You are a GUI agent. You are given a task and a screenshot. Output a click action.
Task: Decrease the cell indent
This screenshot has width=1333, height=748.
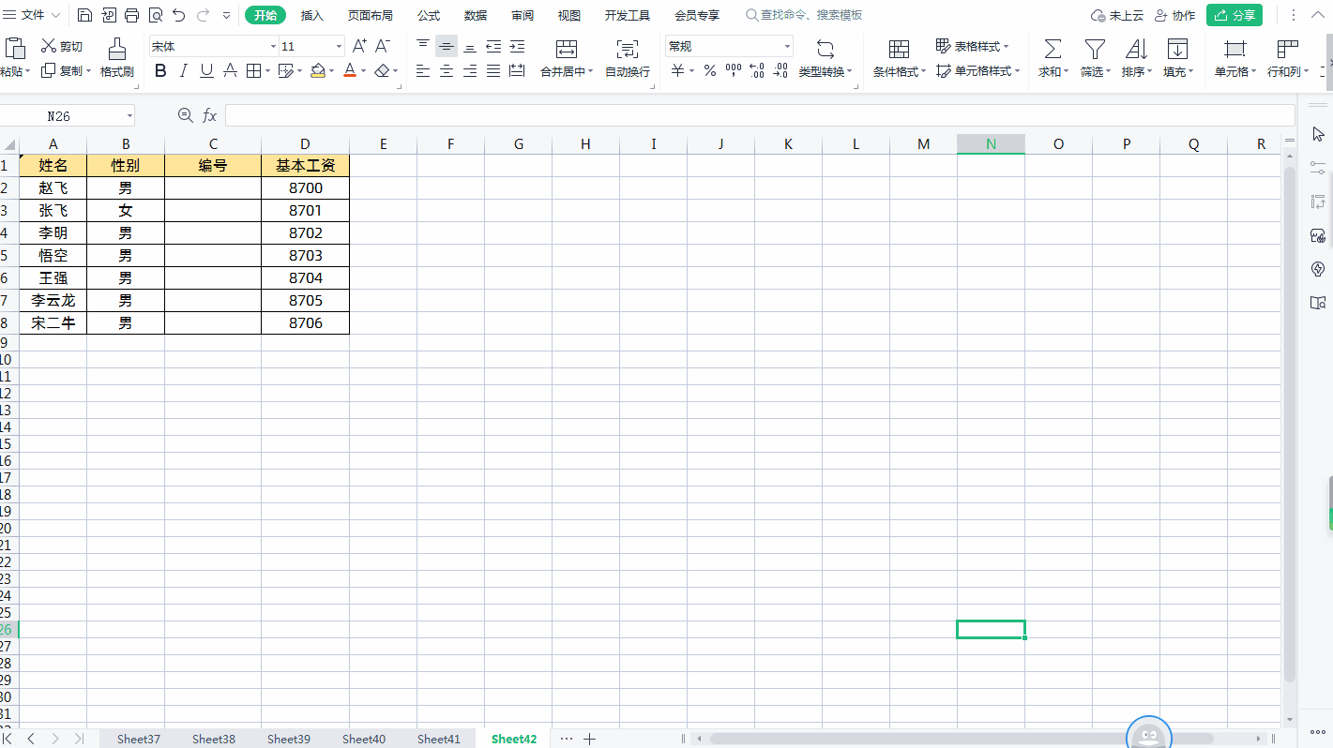(x=493, y=46)
